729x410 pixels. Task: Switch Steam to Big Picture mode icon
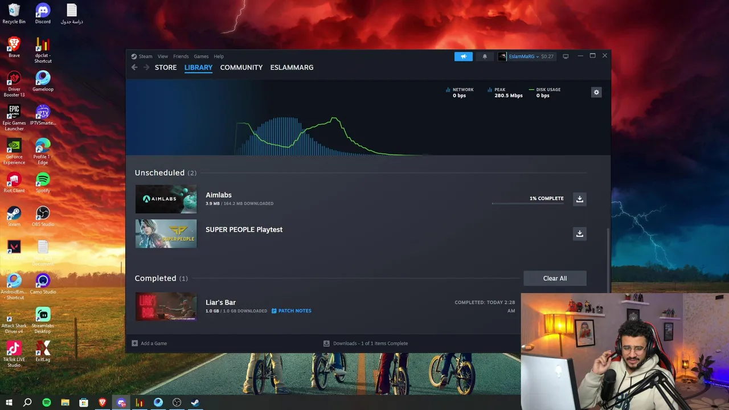pyautogui.click(x=566, y=56)
